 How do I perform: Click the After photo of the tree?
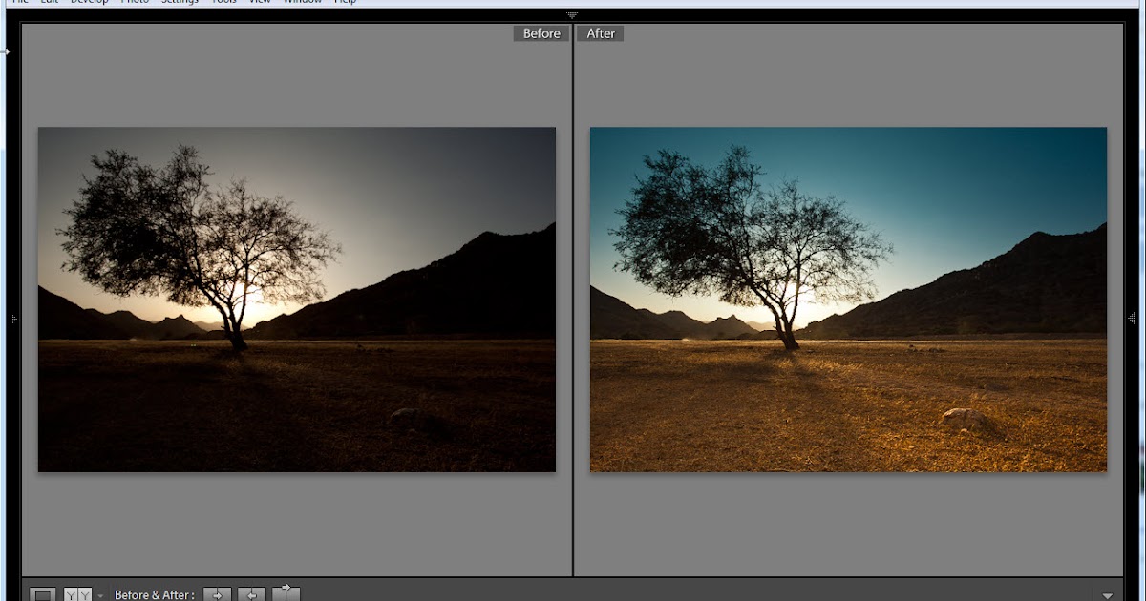(x=848, y=300)
